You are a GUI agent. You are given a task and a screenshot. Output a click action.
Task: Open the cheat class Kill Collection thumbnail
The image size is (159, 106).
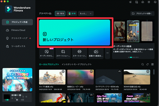tap(137, 98)
